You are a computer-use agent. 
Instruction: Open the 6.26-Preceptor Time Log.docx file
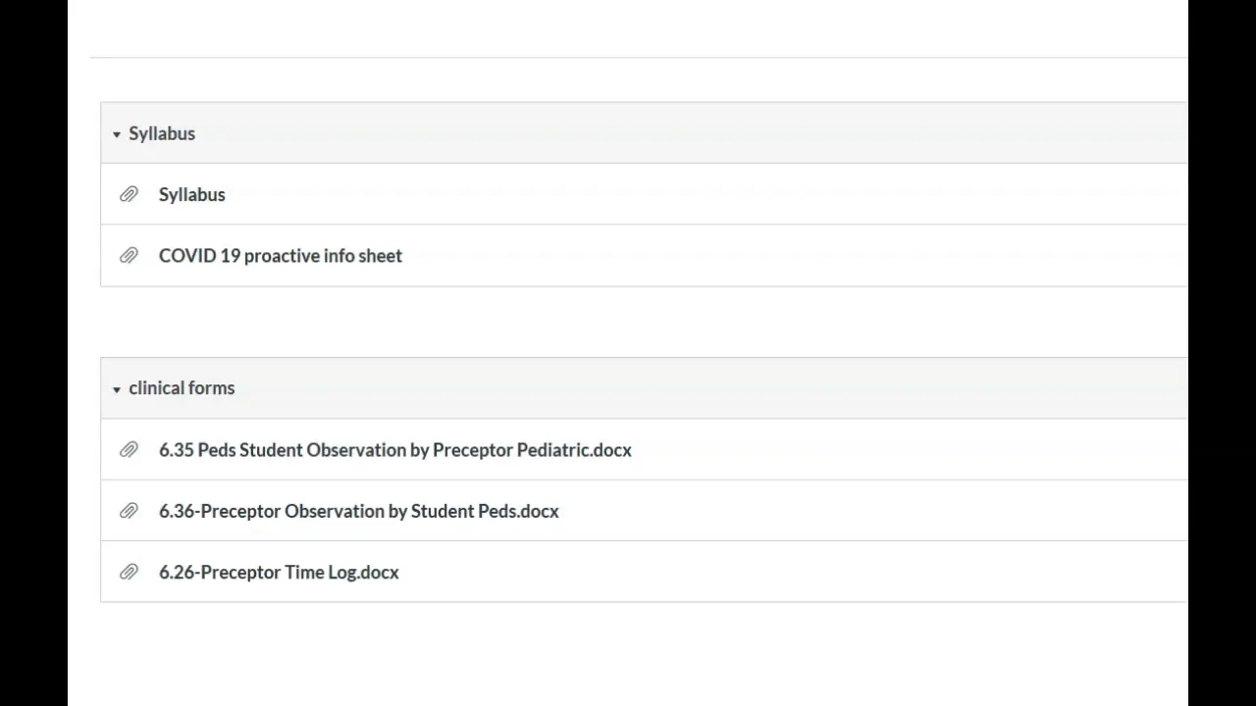pos(279,572)
